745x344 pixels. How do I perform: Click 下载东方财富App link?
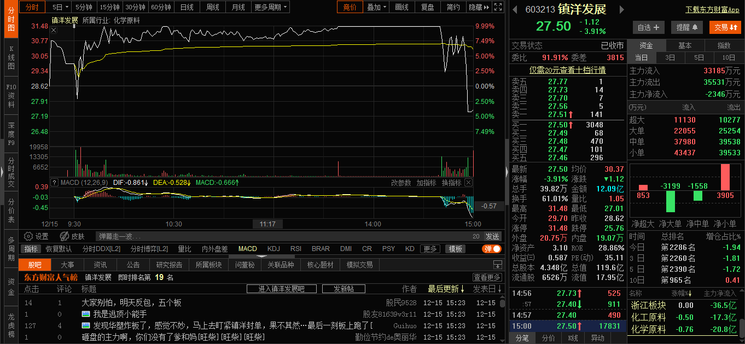(x=712, y=9)
